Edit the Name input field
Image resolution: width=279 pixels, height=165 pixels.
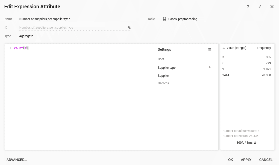click(x=75, y=19)
